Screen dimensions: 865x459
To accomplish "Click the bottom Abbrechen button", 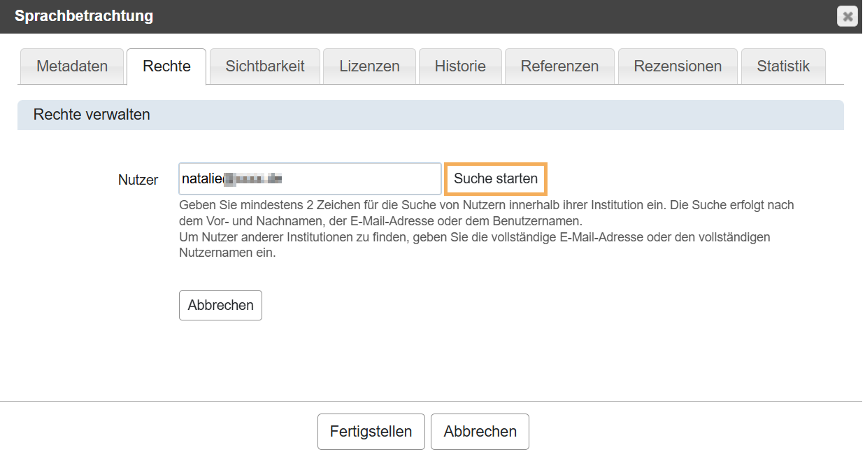I will pyautogui.click(x=480, y=431).
